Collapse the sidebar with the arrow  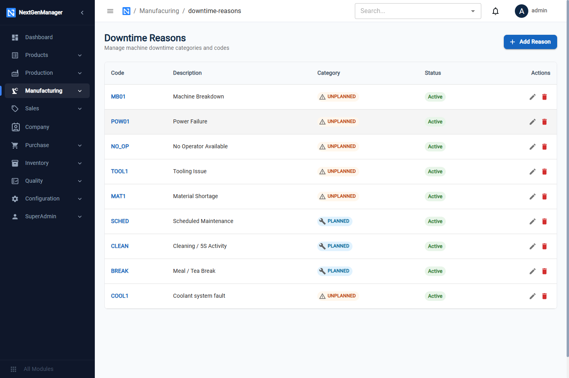82,13
